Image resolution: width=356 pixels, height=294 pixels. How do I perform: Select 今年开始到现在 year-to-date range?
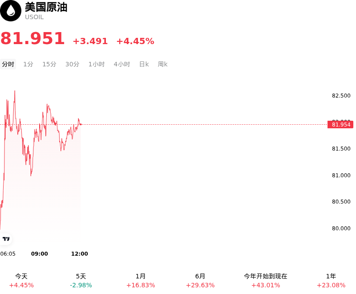point(266,281)
